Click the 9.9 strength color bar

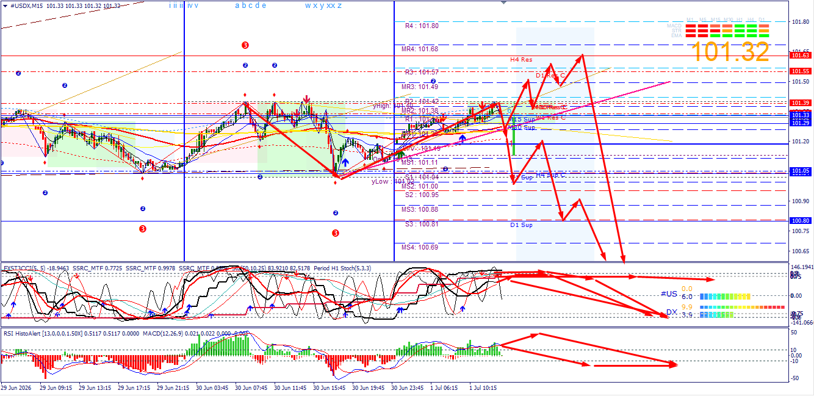tap(742, 306)
